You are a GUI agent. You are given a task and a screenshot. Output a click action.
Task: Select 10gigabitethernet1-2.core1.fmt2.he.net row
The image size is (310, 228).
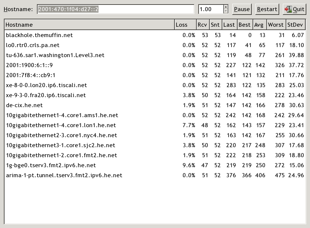click(155, 155)
